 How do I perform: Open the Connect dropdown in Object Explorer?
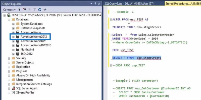click(9, 9)
